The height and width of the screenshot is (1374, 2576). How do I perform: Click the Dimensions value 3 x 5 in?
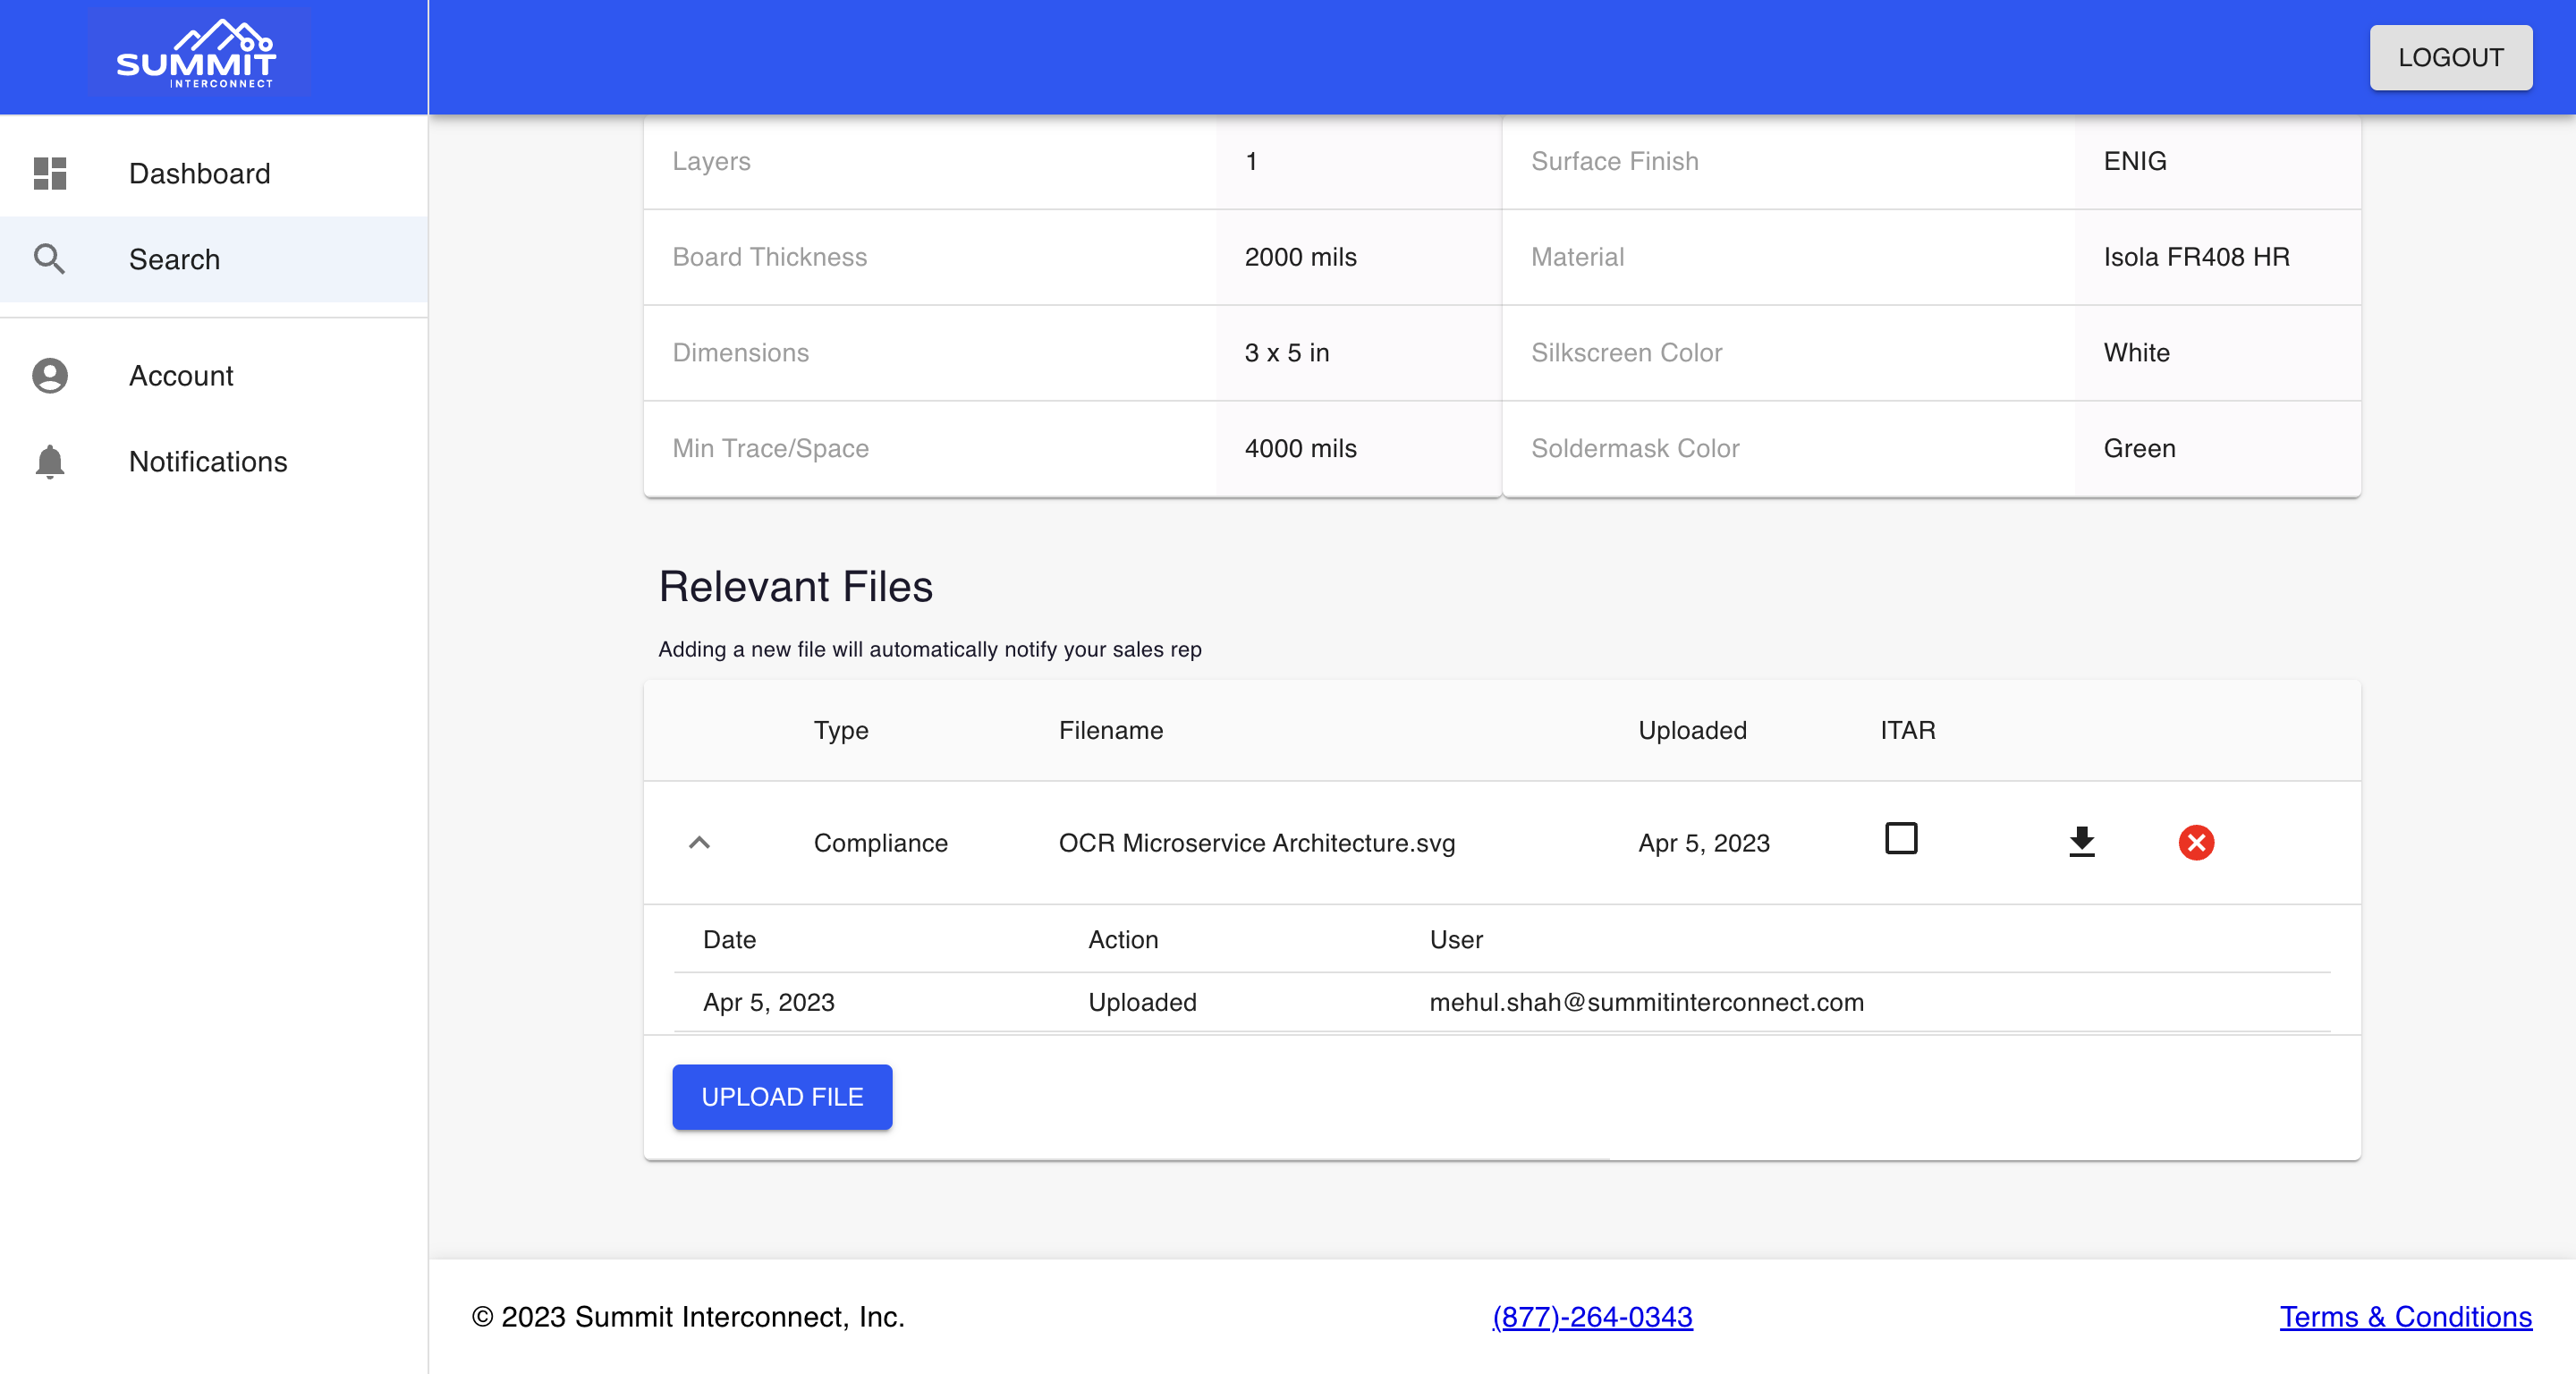(x=1287, y=353)
